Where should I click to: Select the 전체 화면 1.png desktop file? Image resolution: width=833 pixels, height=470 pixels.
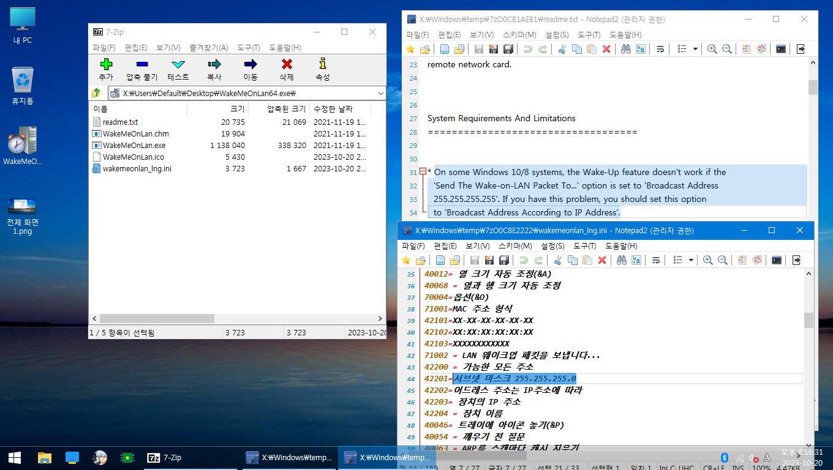[x=23, y=216]
